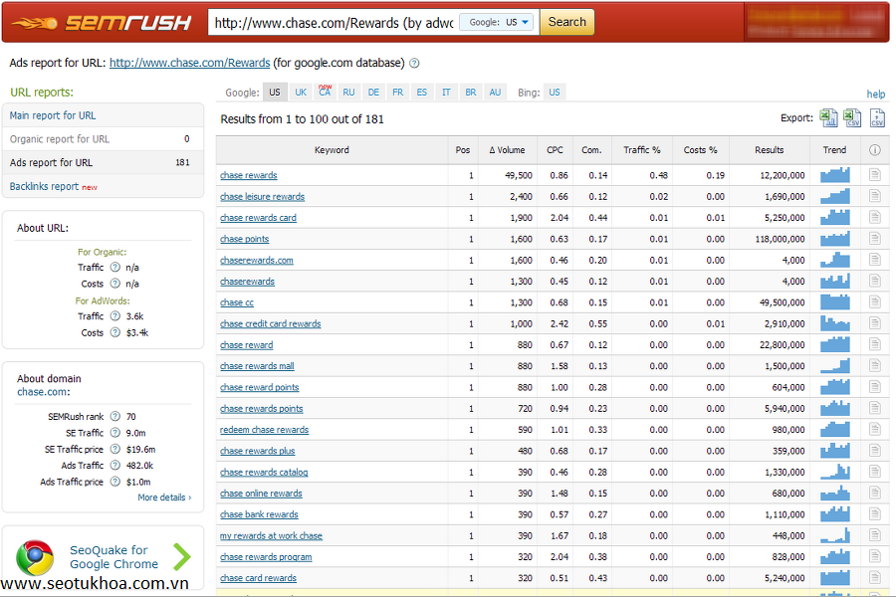Screen dimensions: 896x597
Task: Click the Excel CSV export icon
Action: 852,118
